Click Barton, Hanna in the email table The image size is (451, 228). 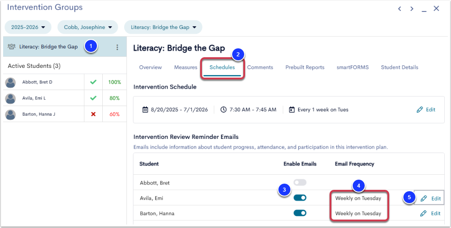point(157,213)
